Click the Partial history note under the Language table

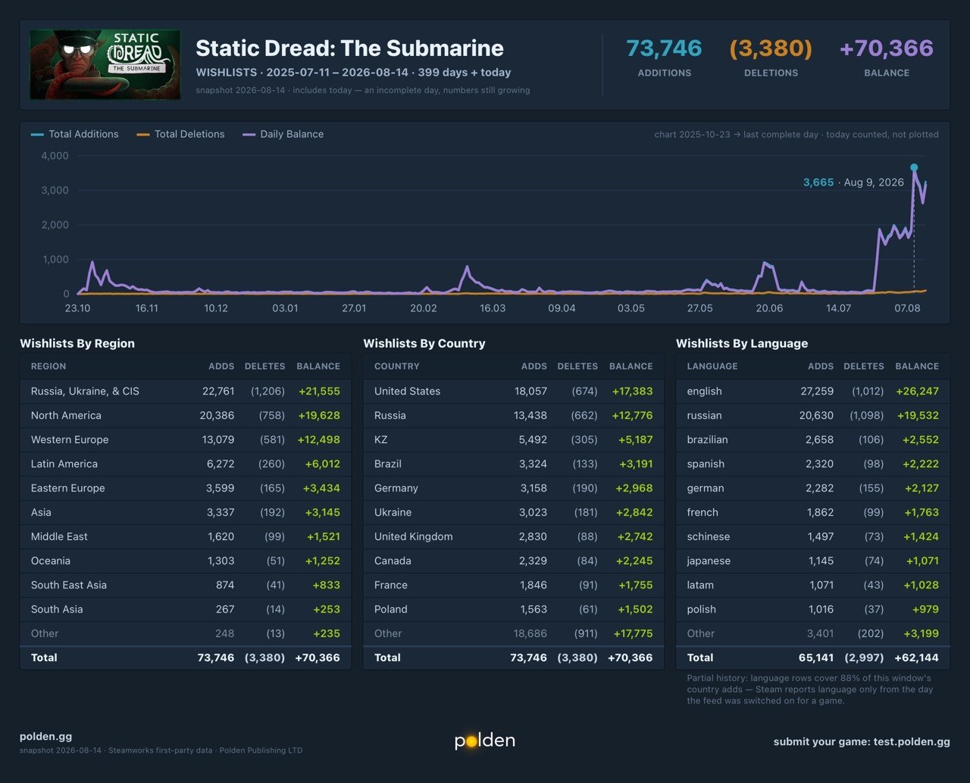point(810,689)
